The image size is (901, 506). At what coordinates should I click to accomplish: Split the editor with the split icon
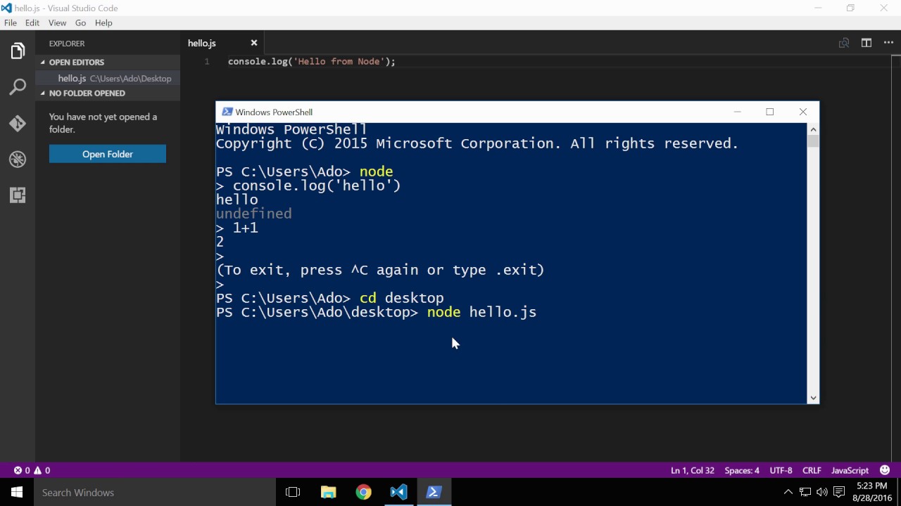(x=867, y=43)
